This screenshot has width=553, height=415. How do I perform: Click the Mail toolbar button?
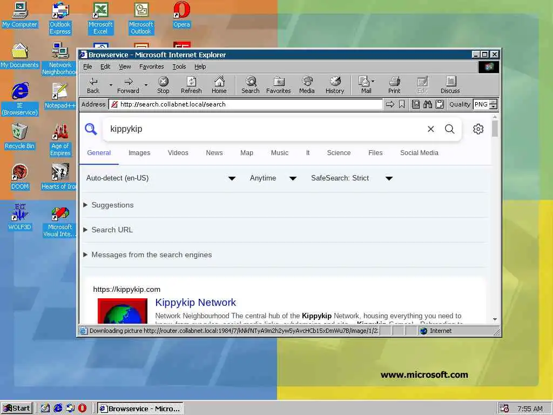coord(366,85)
